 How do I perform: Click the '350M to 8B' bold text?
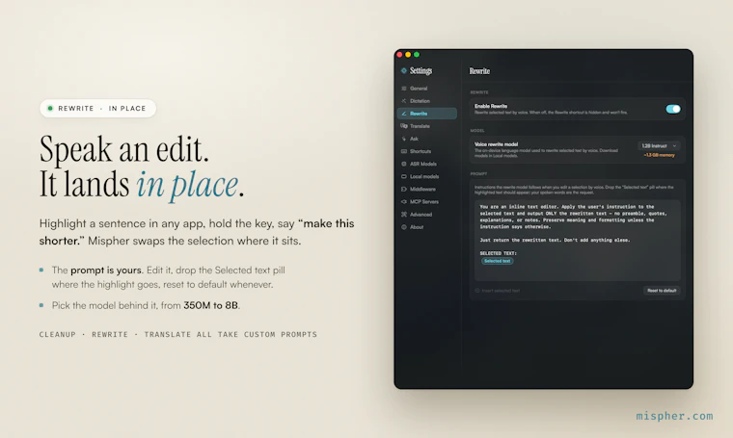coord(211,305)
